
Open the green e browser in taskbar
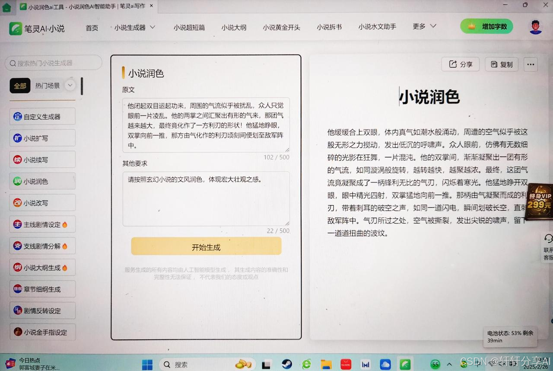click(306, 364)
